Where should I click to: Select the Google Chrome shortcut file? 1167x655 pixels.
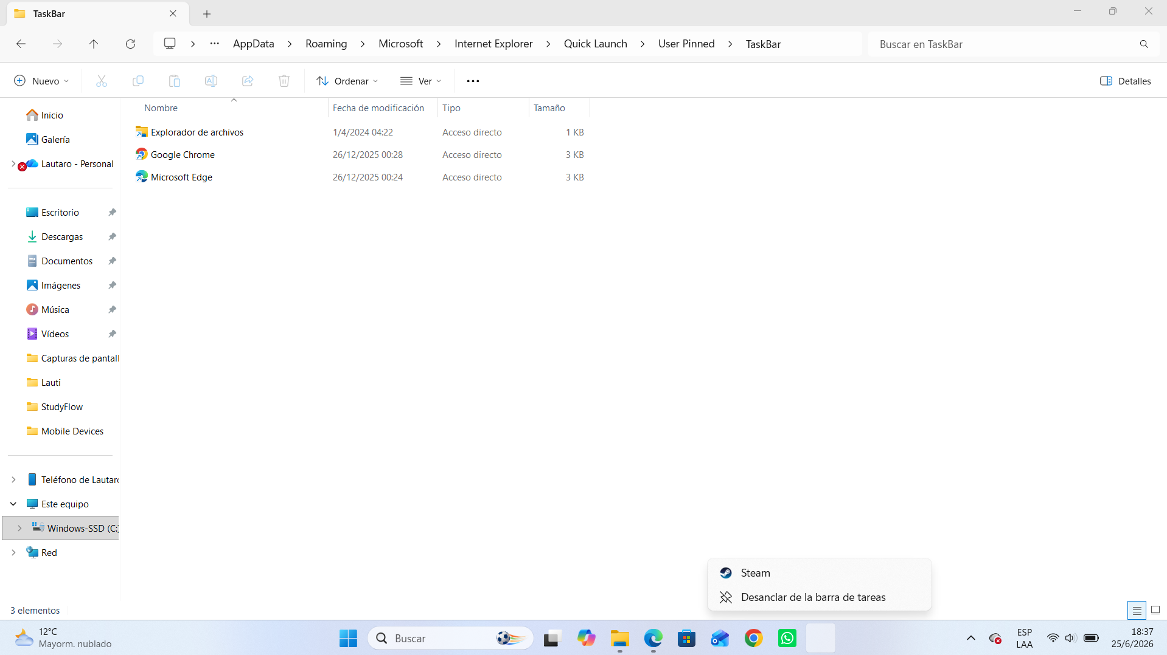pyautogui.click(x=183, y=154)
